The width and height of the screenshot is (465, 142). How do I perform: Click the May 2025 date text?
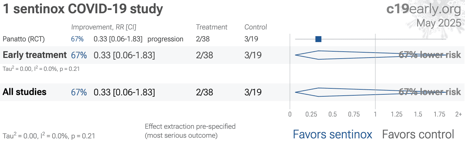point(439,23)
